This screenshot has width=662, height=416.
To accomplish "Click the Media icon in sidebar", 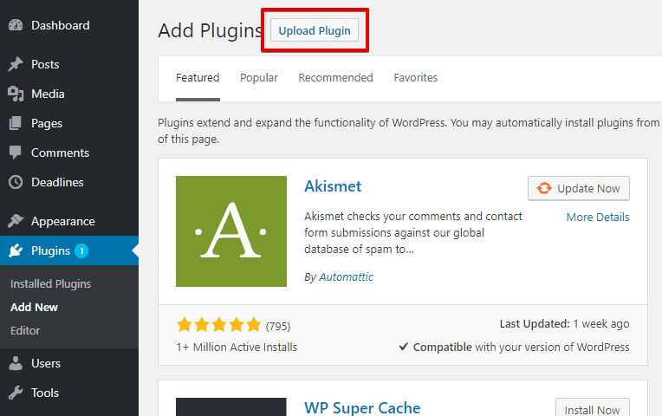I will (x=16, y=94).
